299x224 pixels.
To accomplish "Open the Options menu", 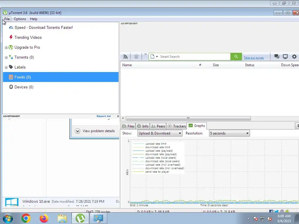I will (x=20, y=19).
